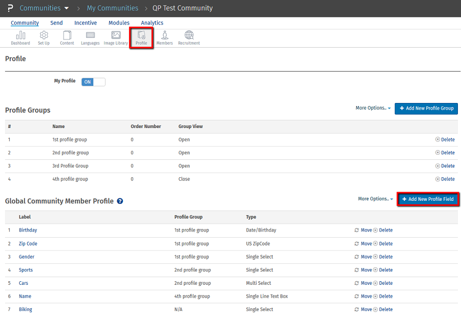The width and height of the screenshot is (461, 313).
Task: Delete the 3rd Profile Group row
Action: tap(445, 166)
